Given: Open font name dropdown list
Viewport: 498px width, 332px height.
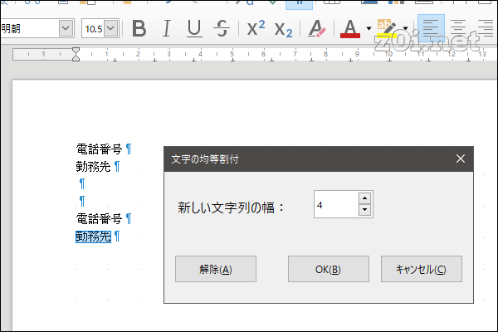Looking at the screenshot, I should coord(66,28).
